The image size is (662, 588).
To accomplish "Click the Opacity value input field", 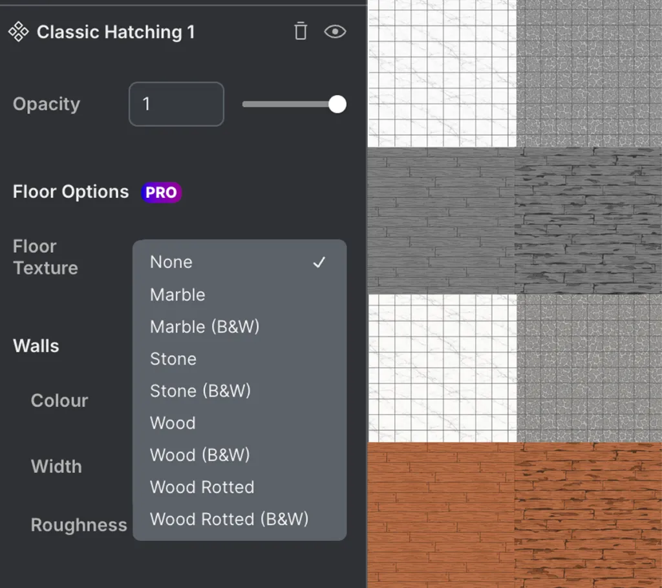I will point(176,104).
